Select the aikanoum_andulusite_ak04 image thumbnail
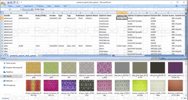 [33, 68]
